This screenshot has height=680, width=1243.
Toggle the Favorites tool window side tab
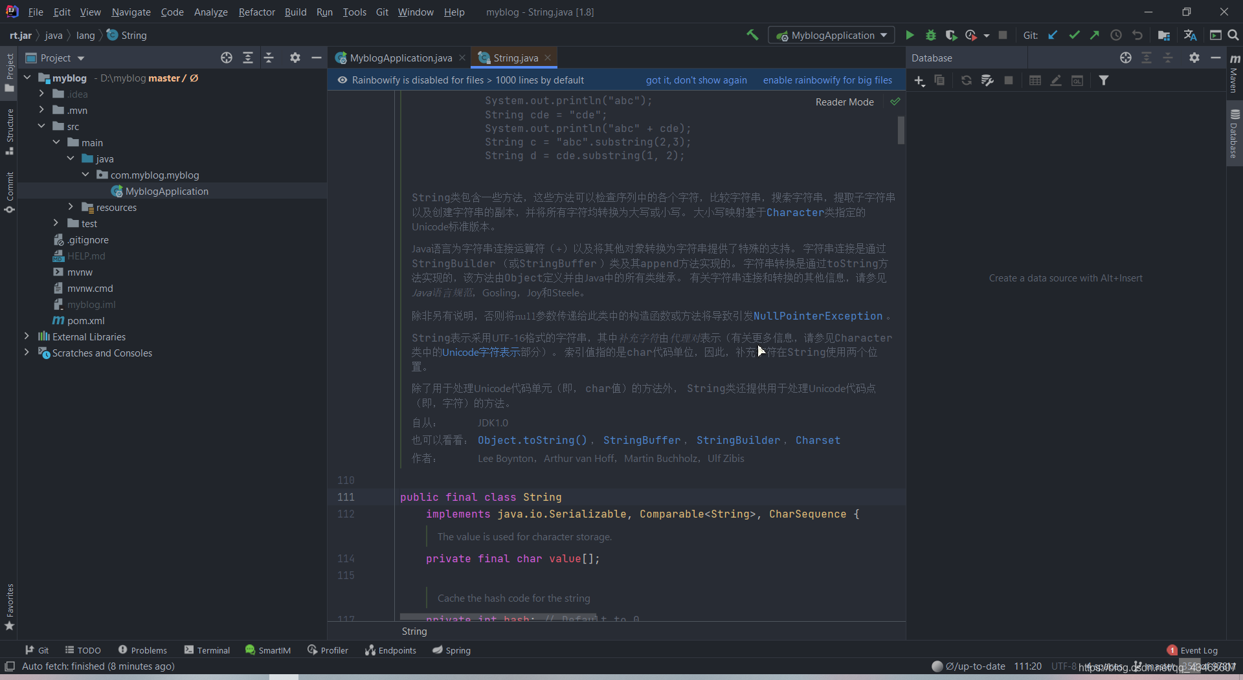pos(9,607)
